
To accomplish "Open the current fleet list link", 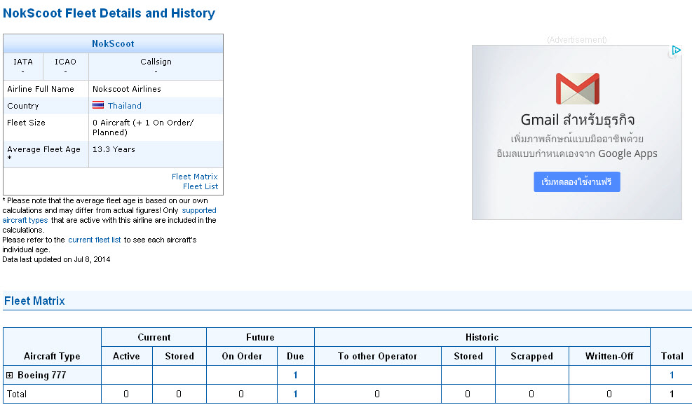I will click(x=95, y=240).
